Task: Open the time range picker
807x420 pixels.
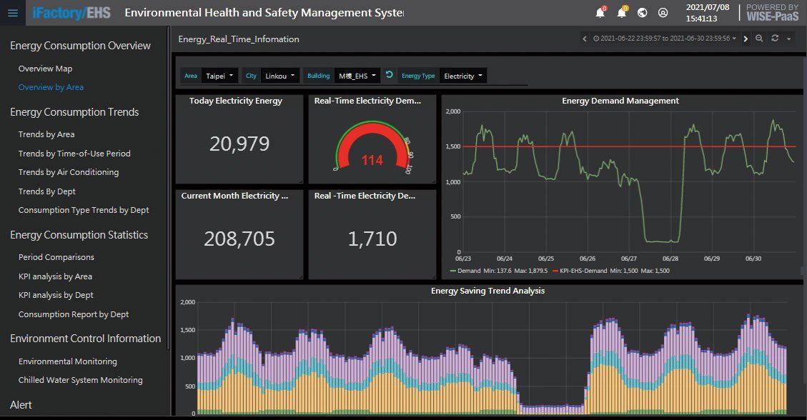Action: (x=665, y=39)
